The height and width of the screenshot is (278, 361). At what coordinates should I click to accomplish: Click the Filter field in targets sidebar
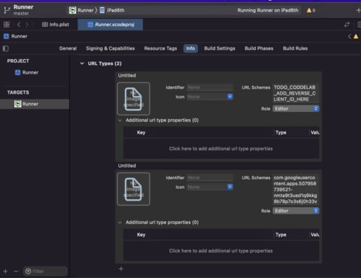coord(45,272)
